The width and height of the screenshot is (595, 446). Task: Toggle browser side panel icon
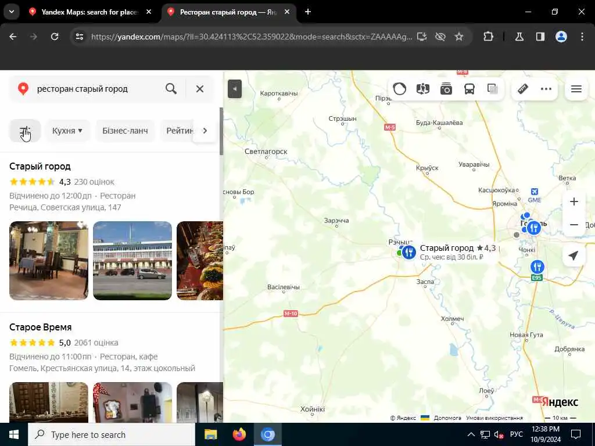540,37
